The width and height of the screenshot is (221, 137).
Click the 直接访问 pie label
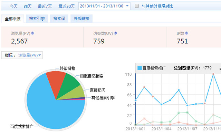tap(98, 90)
